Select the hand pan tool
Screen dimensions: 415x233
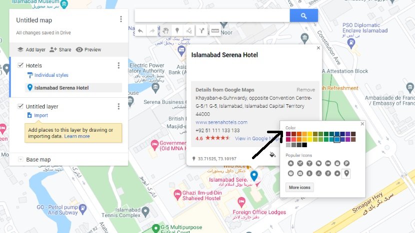tap(165, 31)
